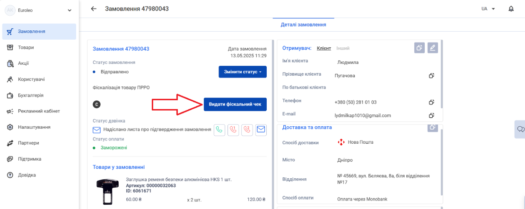Click the chat icon beside Підтримка

click(10, 159)
